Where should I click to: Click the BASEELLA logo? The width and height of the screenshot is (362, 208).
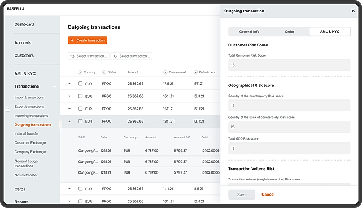tap(16, 9)
